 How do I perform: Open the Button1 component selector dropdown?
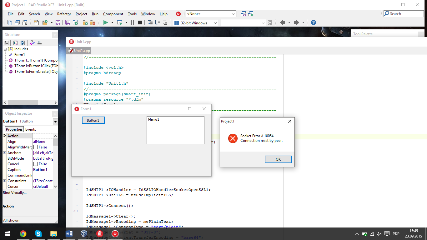[x=55, y=122]
